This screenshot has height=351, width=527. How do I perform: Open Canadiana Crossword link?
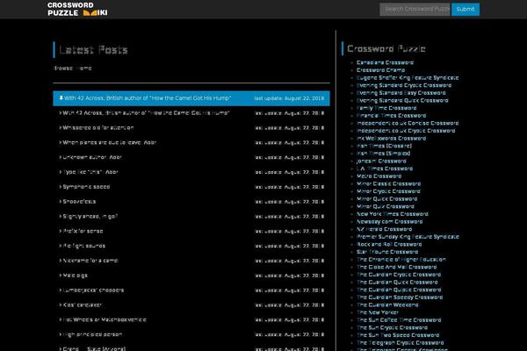(385, 63)
